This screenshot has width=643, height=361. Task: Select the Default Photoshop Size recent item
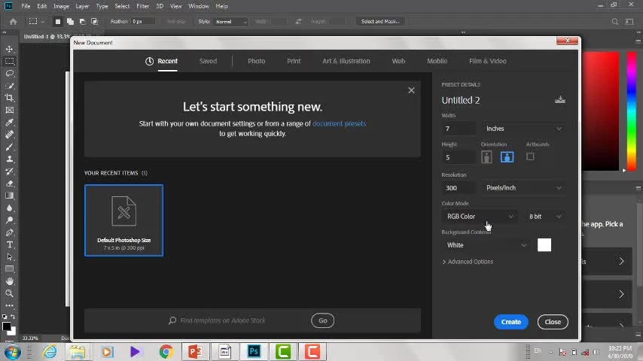(x=123, y=220)
